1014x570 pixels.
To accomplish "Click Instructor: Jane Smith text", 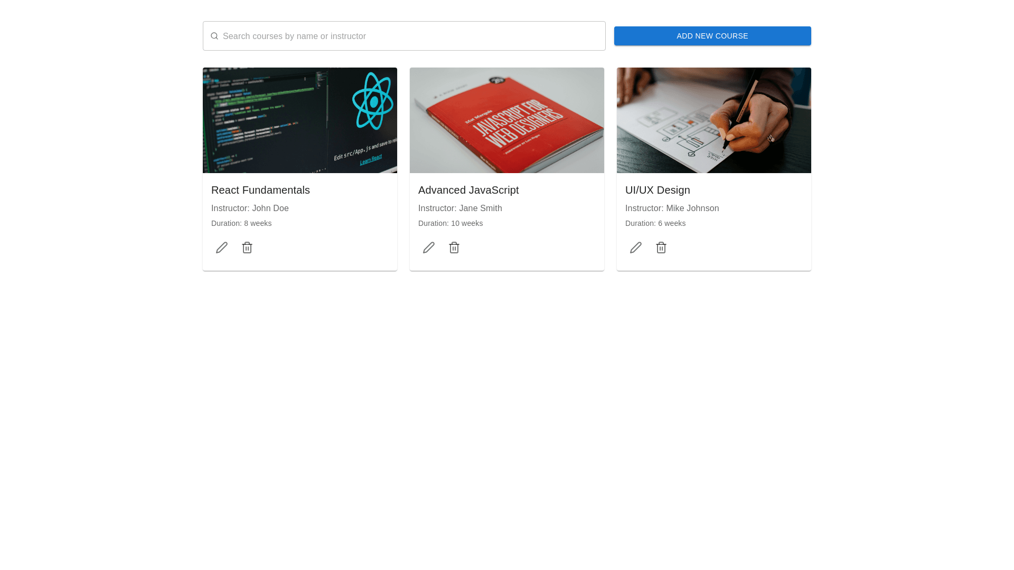I will [x=460, y=208].
